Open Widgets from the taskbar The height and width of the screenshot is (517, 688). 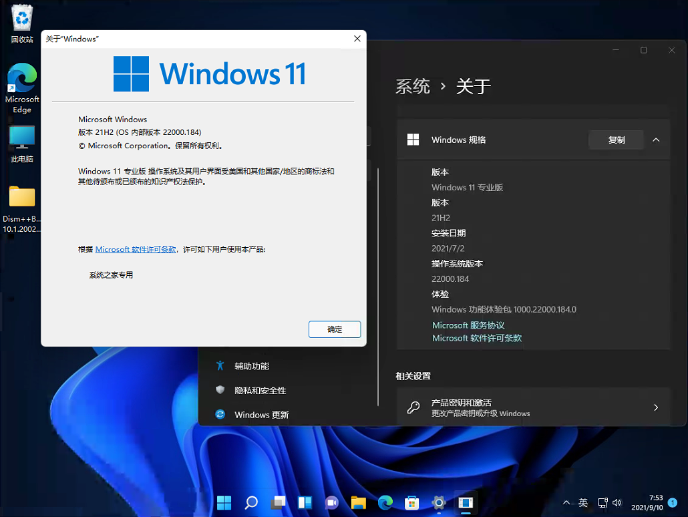point(305,502)
